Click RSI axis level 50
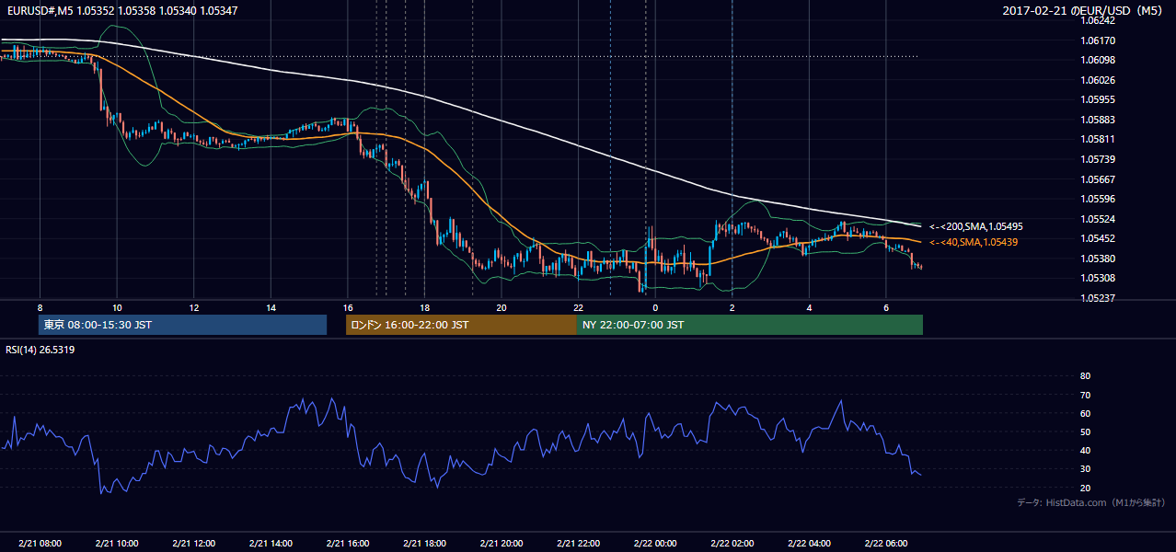 pos(1085,431)
